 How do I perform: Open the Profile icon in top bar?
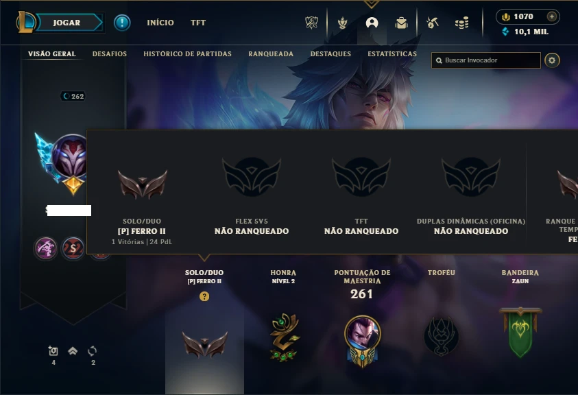(x=372, y=23)
